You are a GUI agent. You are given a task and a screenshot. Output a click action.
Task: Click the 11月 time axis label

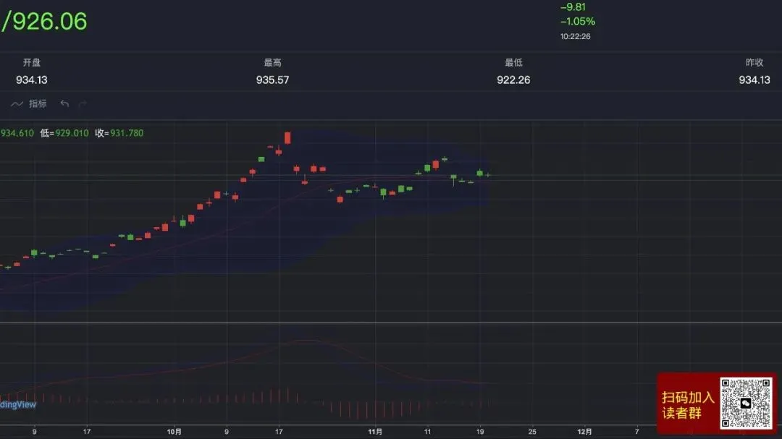coord(375,432)
